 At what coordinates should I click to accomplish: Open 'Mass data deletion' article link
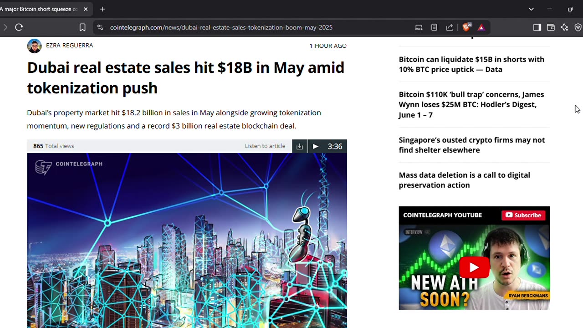click(465, 180)
